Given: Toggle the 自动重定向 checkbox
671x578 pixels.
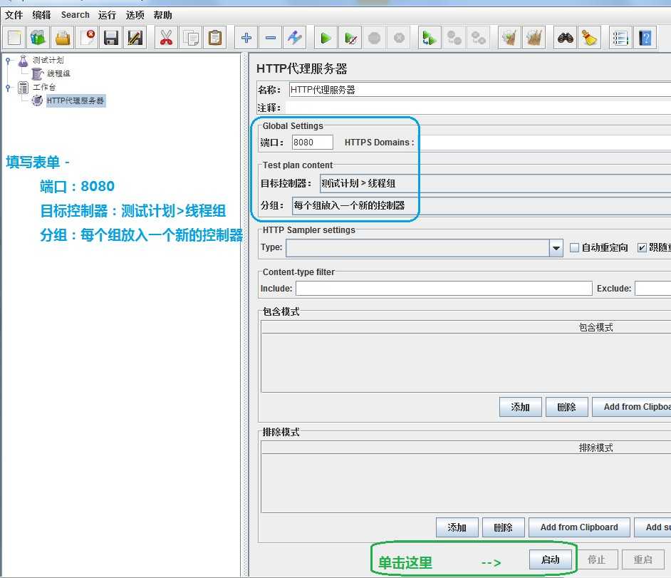Looking at the screenshot, I should [575, 247].
